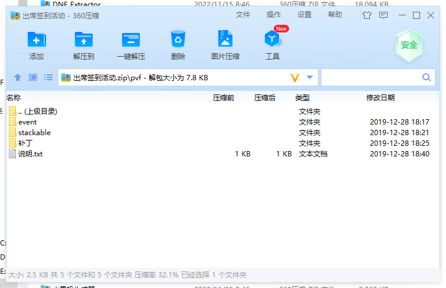Switch to the thumbnail view mode icon

pos(33,78)
